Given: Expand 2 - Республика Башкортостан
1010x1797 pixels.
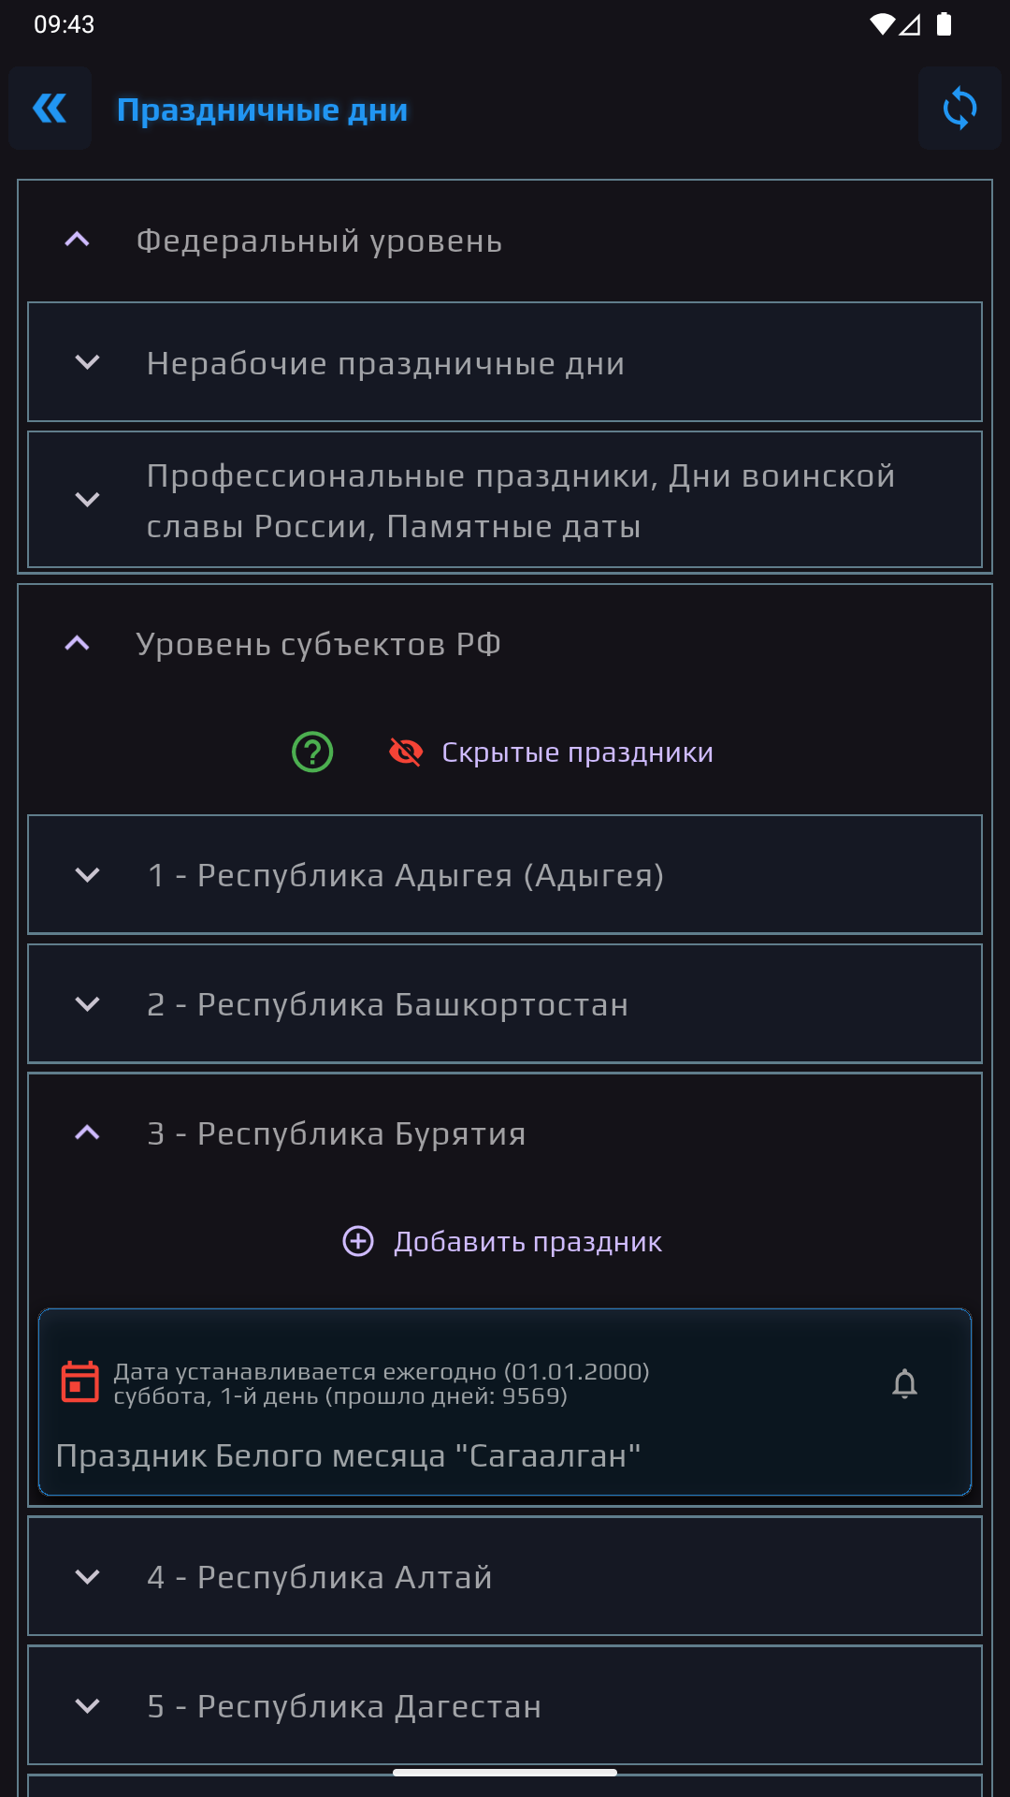Looking at the screenshot, I should 505,1003.
